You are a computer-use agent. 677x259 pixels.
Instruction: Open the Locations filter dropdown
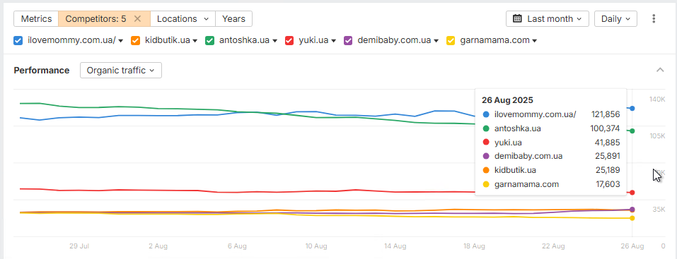coord(183,18)
